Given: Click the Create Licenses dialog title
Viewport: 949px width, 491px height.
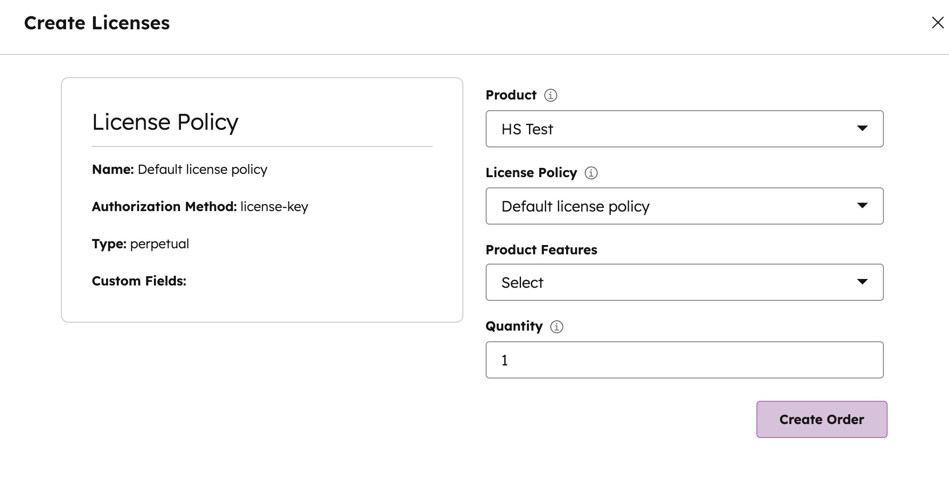Looking at the screenshot, I should tap(97, 23).
